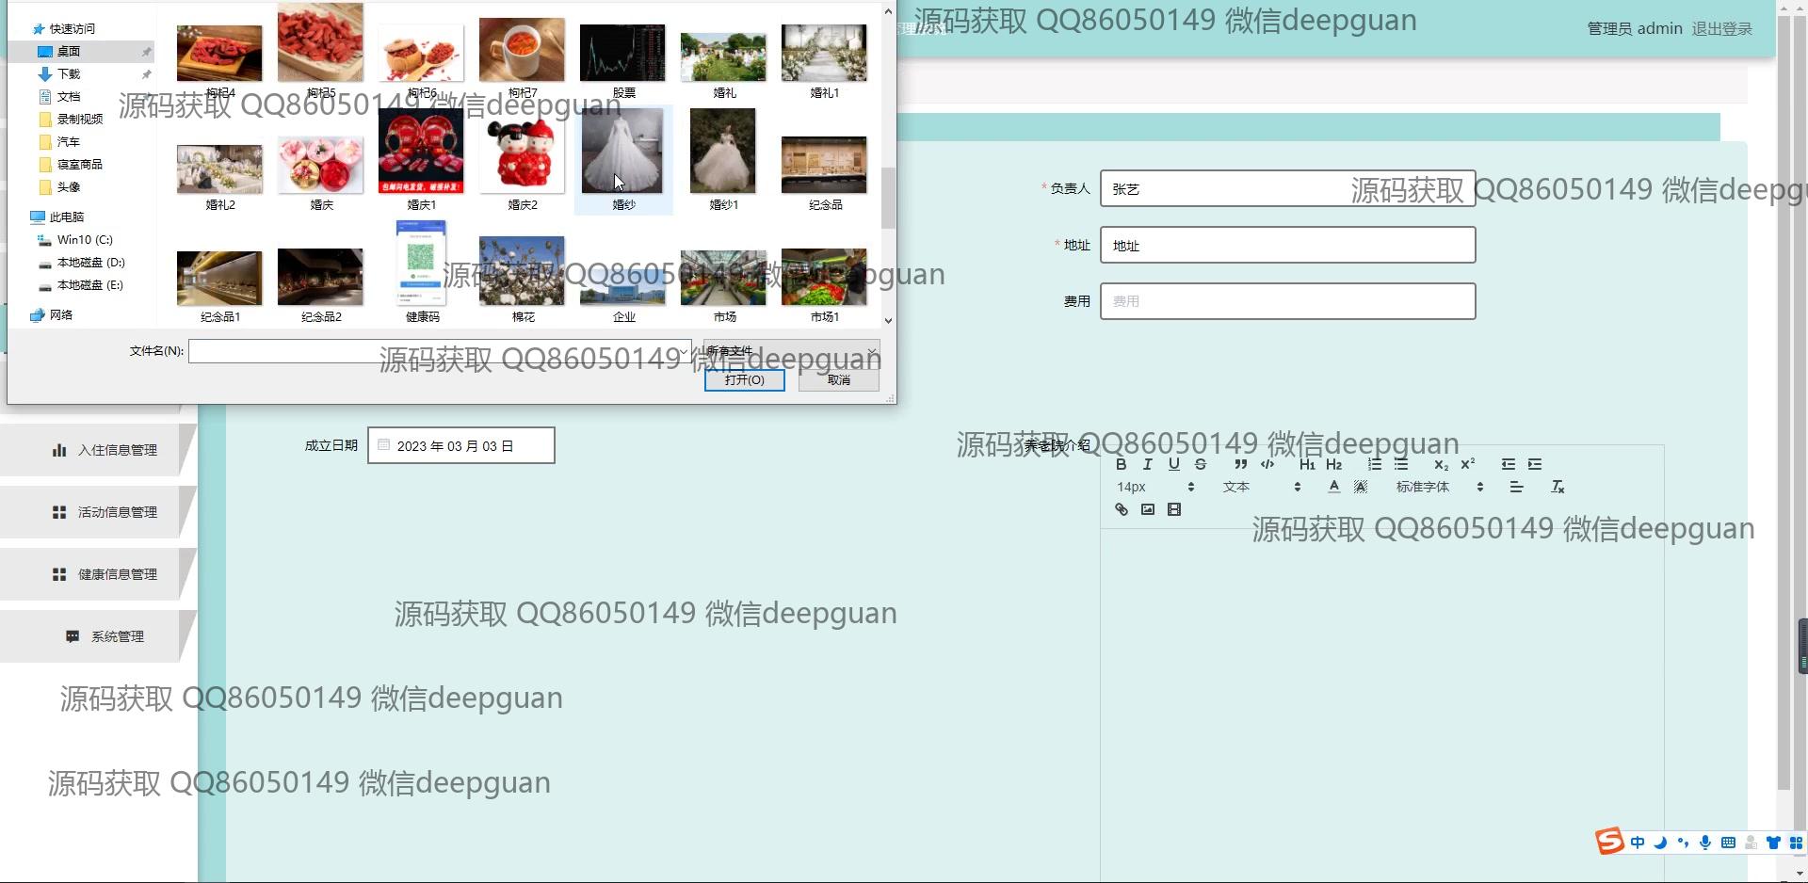Open the 文本 heading style dropdown
This screenshot has height=883, width=1808.
click(x=1261, y=487)
